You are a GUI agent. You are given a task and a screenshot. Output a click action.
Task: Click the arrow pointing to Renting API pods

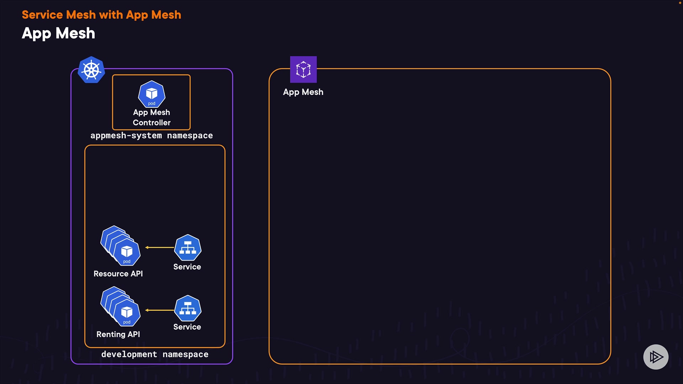coord(159,310)
